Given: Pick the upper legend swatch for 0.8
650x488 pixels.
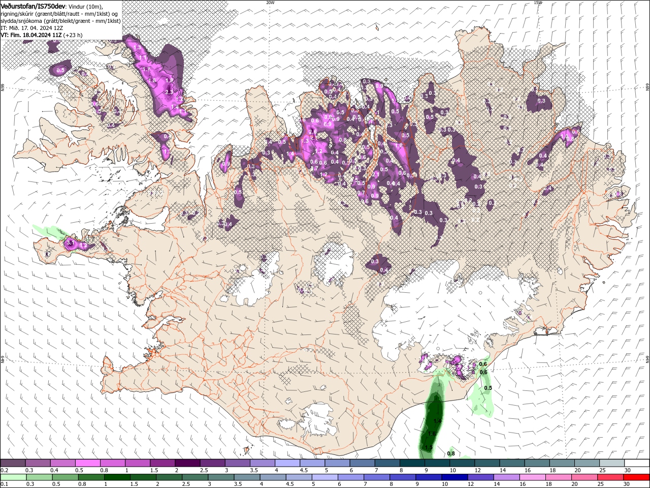Looking at the screenshot, I should tap(112, 463).
